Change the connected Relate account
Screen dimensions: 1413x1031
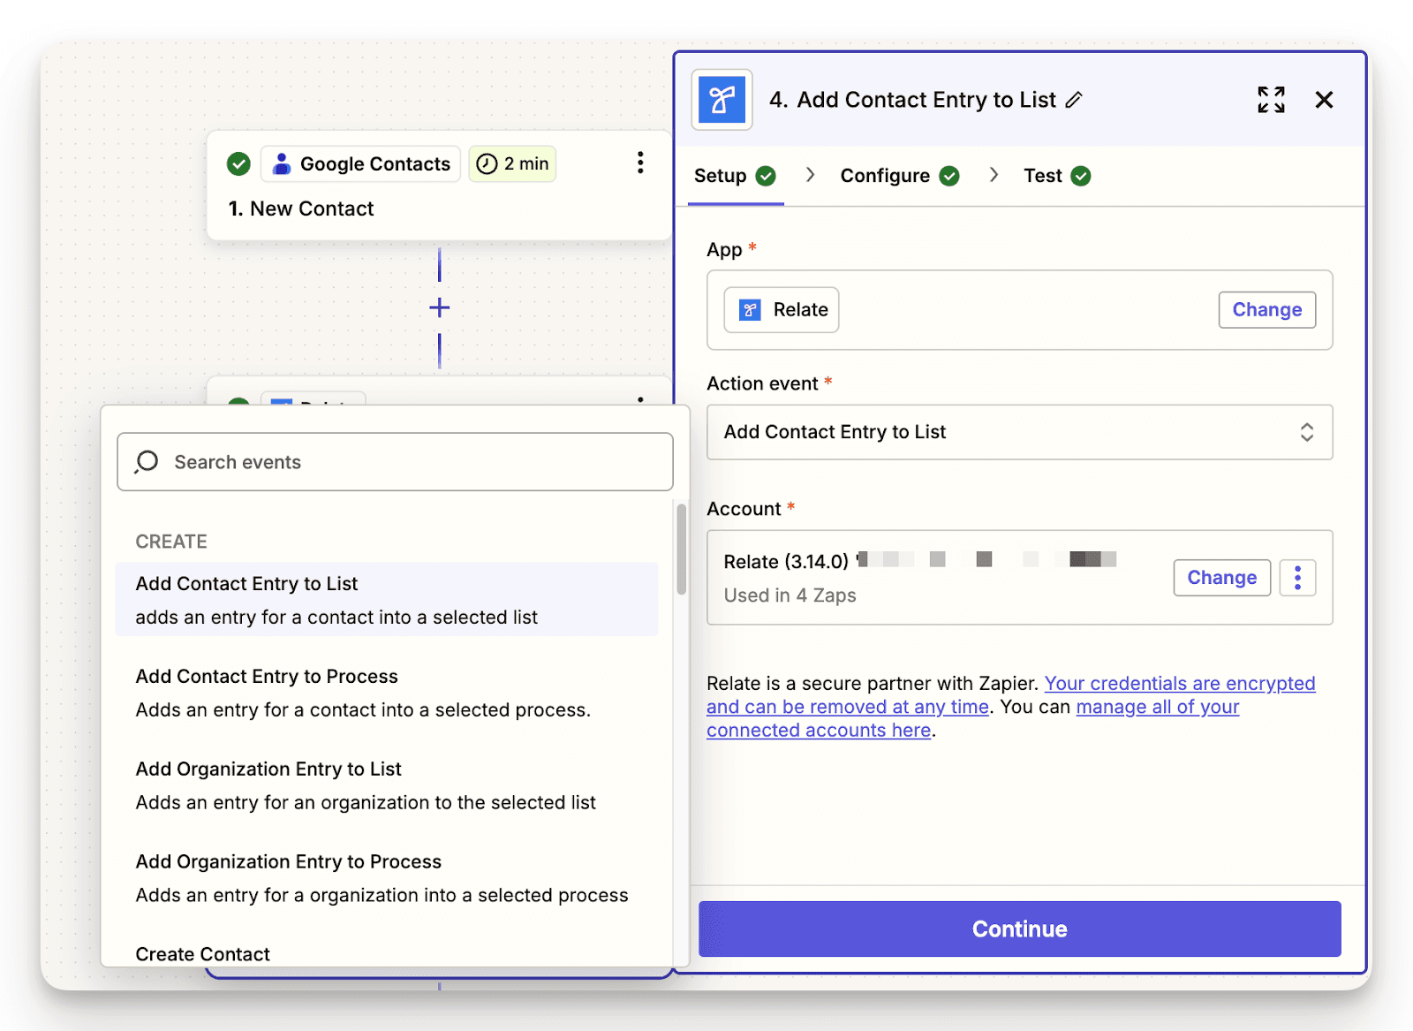pyautogui.click(x=1221, y=578)
